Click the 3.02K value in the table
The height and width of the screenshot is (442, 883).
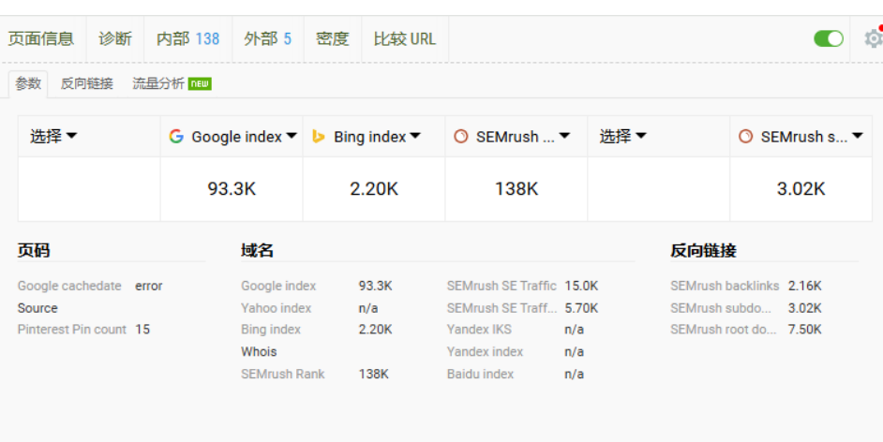[801, 189]
